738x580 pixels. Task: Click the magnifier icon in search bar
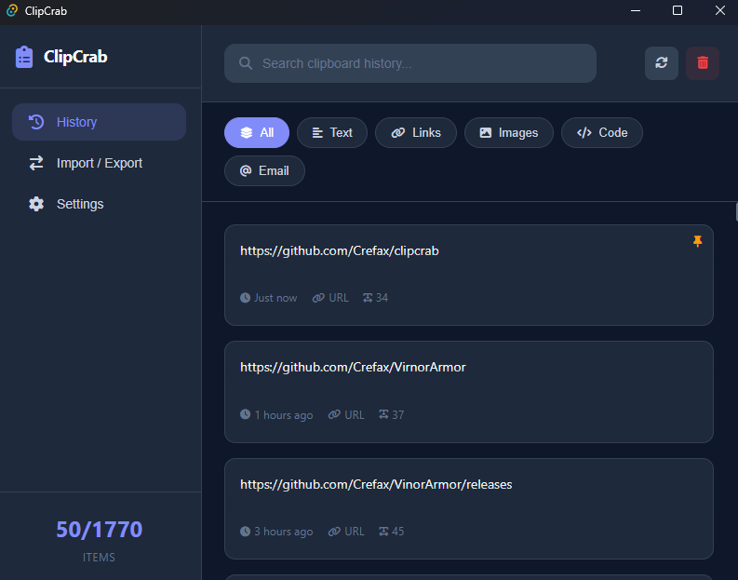246,63
